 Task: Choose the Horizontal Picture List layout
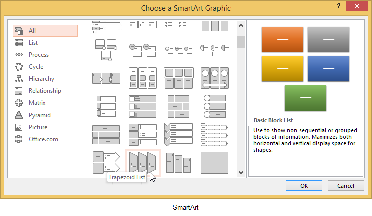coord(179,78)
